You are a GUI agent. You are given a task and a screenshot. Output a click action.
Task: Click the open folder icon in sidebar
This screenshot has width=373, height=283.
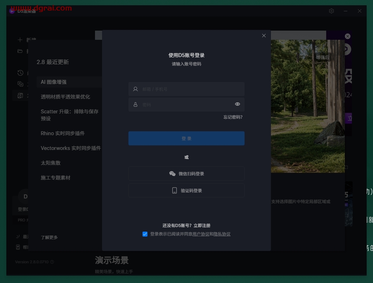(20, 51)
